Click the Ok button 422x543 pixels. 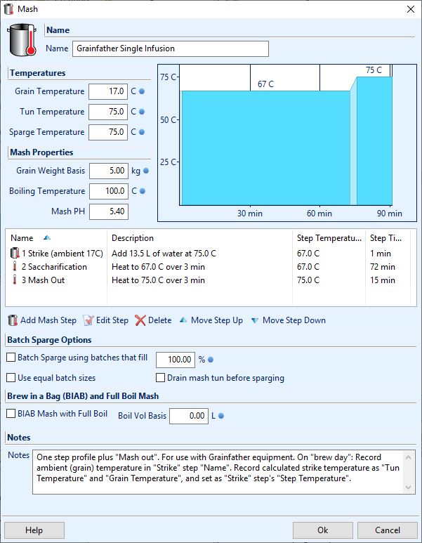tap(323, 530)
